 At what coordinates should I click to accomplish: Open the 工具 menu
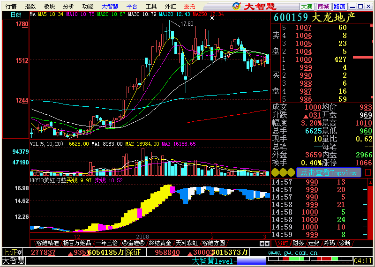pyautogui.click(x=151, y=7)
